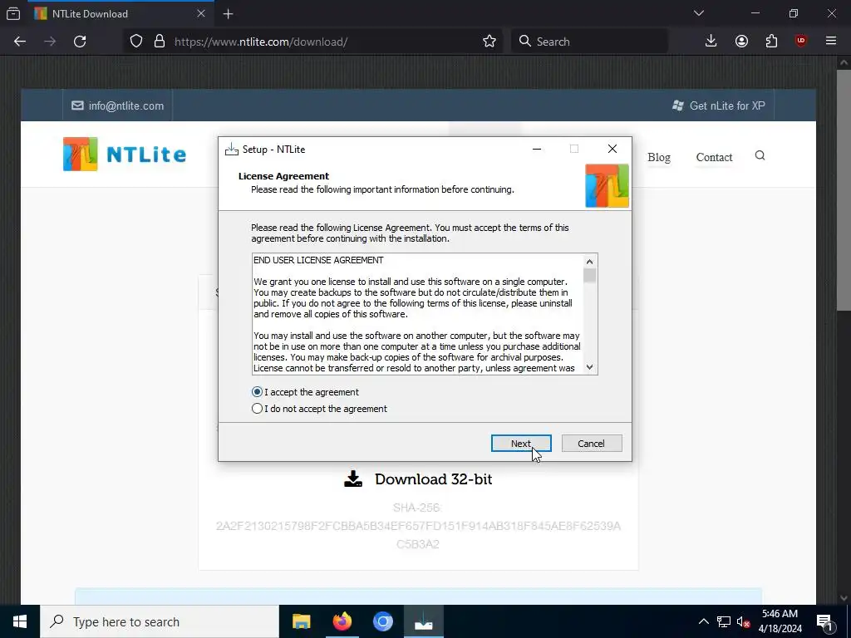
Task: Click the NTLite setup taskbar icon
Action: point(423,621)
